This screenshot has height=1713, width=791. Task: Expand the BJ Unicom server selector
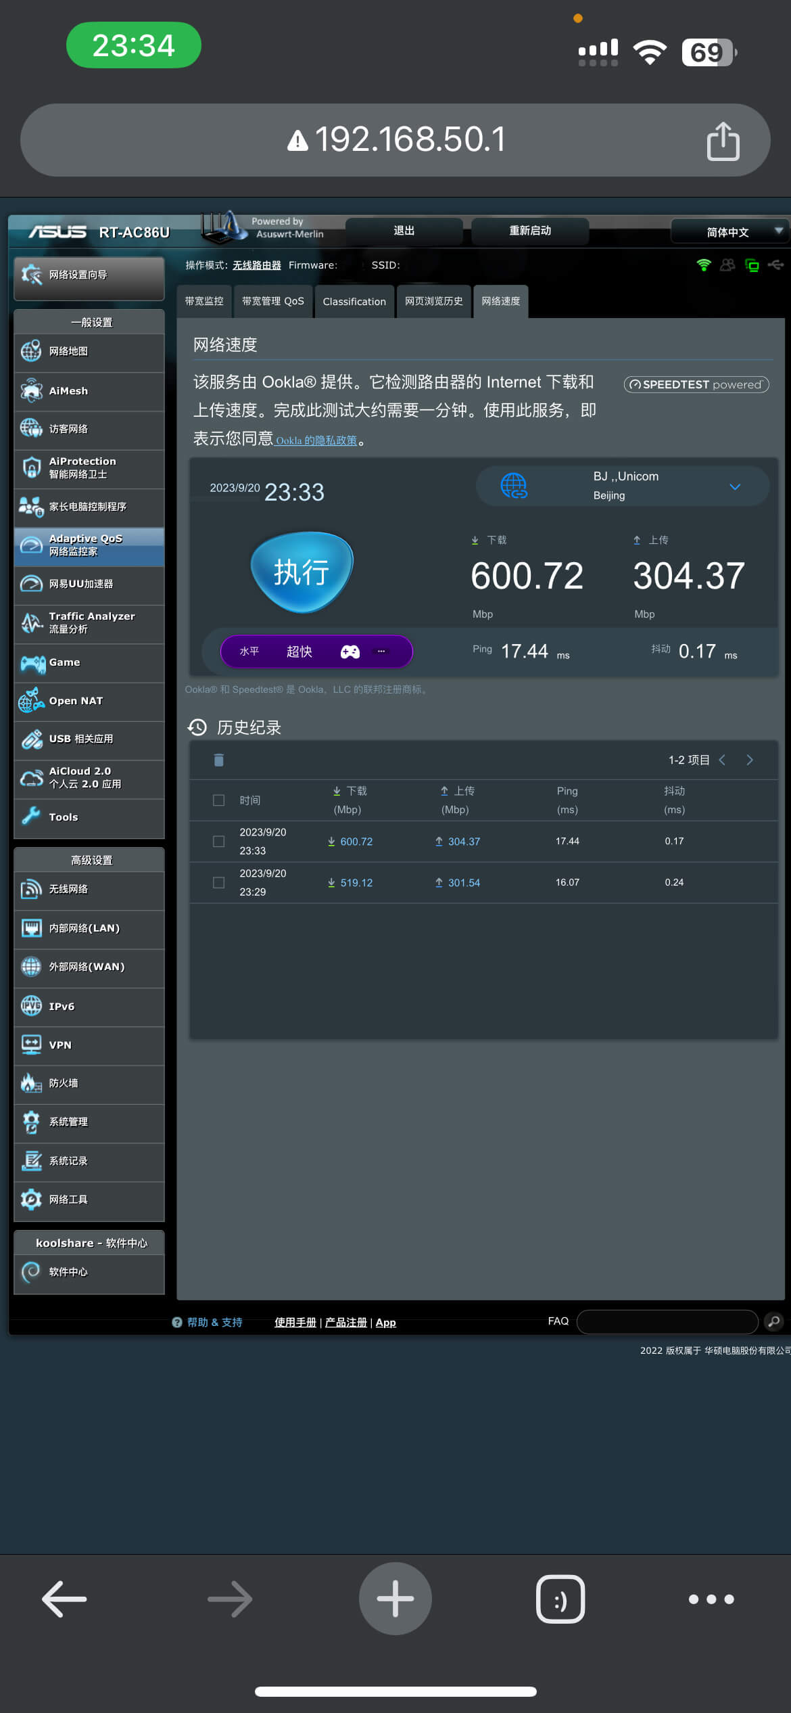pos(735,486)
